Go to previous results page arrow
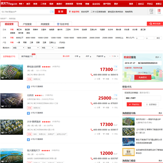 (110, 56)
